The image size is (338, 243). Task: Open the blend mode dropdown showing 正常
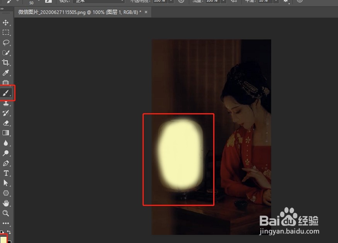(99, 1)
